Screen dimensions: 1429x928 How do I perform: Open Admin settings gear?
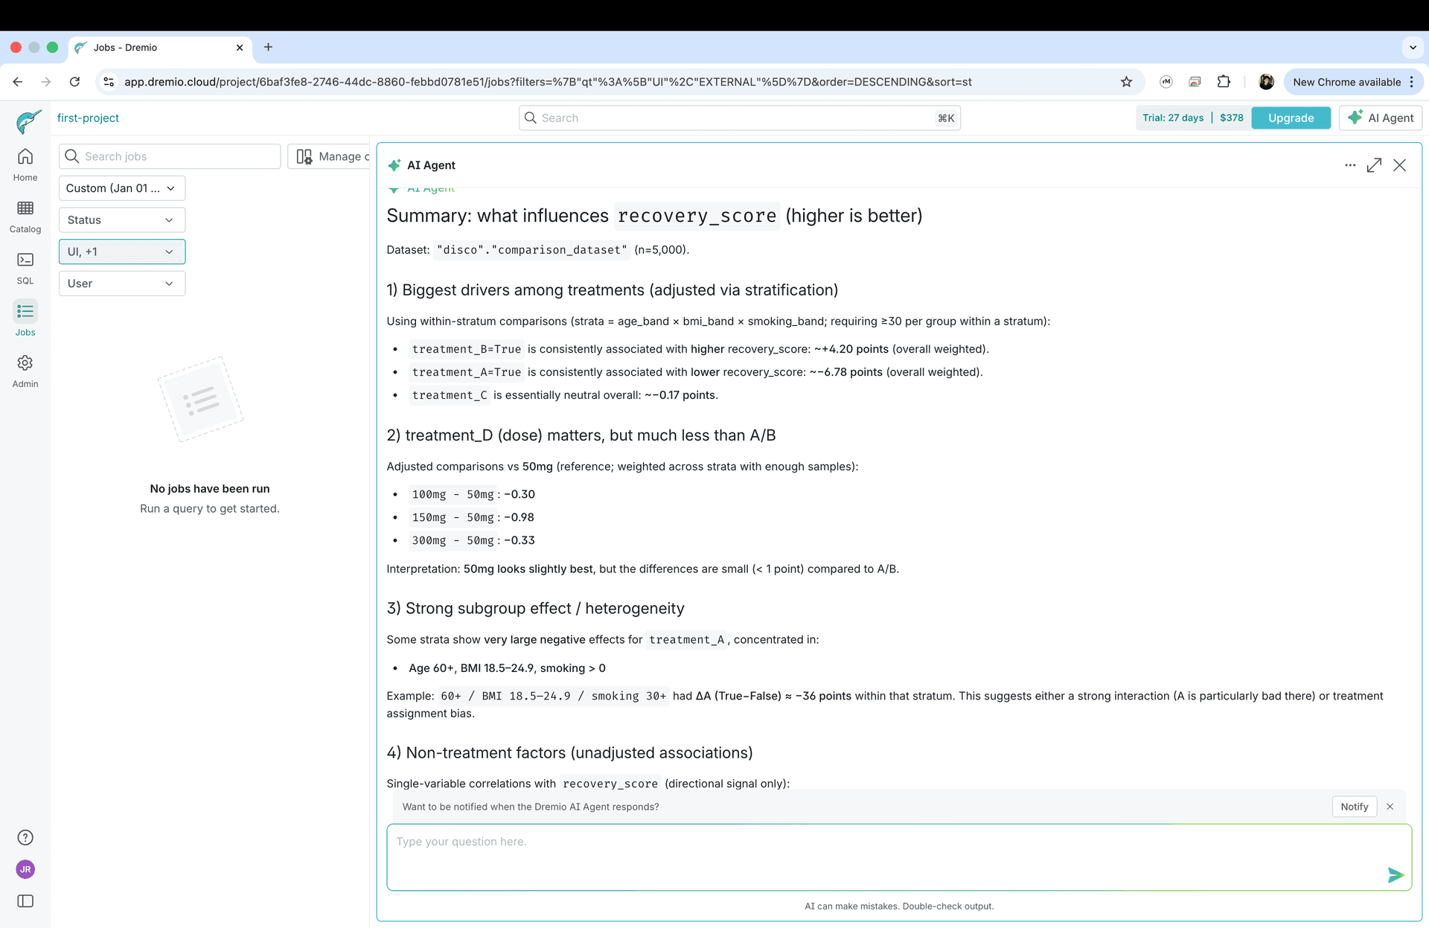coord(25,371)
